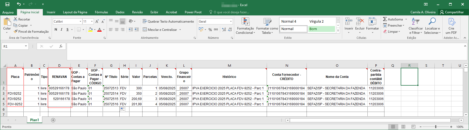Image resolution: width=469 pixels, height=130 pixels.
Task: Click the Increase Font Size icon
Action: [x=97, y=21]
